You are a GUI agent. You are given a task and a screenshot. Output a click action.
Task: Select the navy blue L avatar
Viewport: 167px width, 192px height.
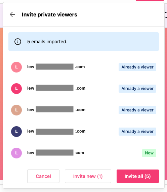tap(16, 132)
